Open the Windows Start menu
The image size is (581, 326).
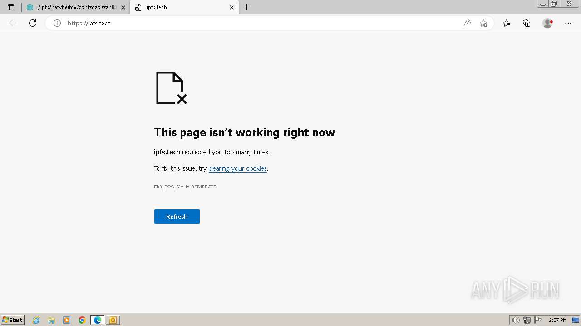[x=13, y=320]
